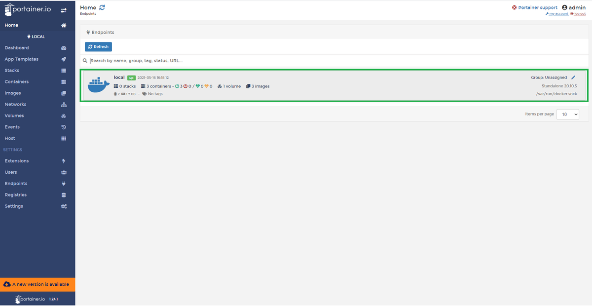Click the green running containers power icon
The image size is (592, 306).
pos(177,86)
